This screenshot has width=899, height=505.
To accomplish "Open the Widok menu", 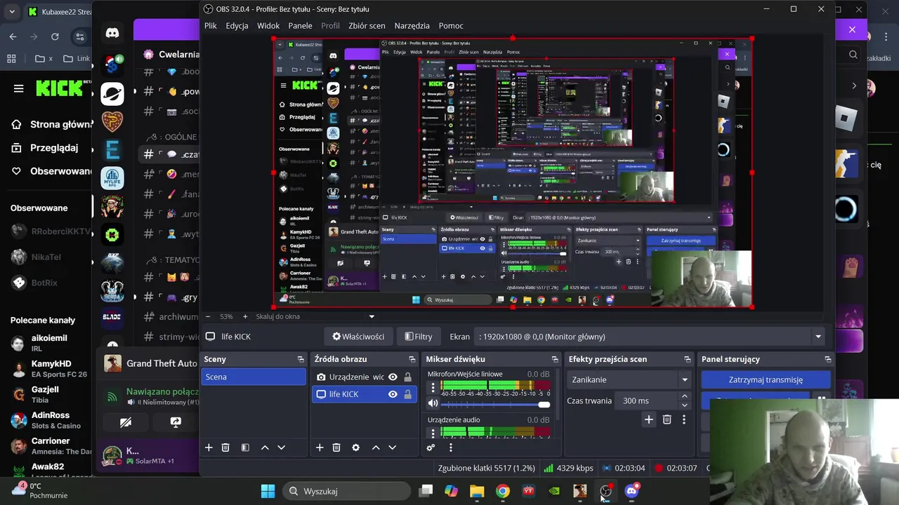I will [x=268, y=25].
